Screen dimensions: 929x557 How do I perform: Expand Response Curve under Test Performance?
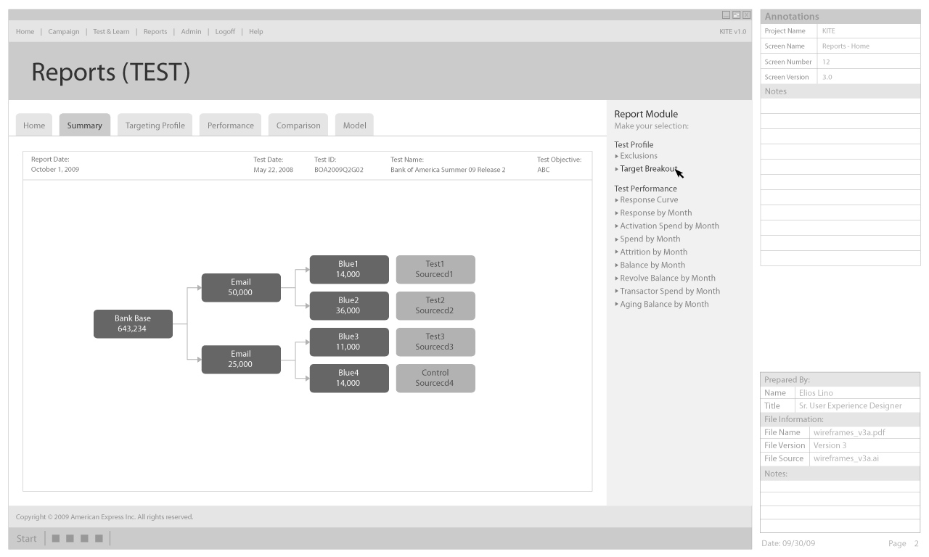[617, 200]
